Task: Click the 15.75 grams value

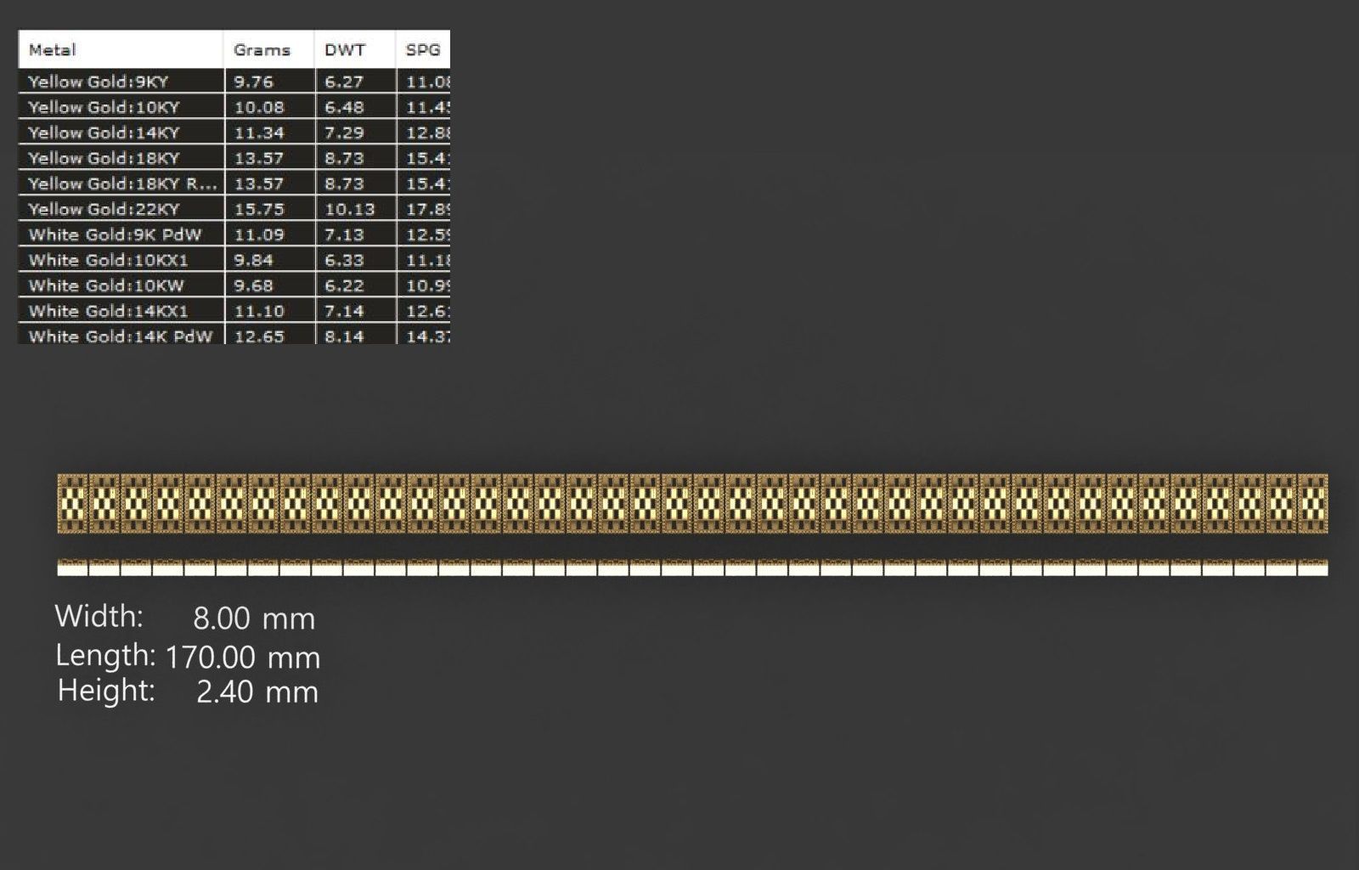Action: (259, 209)
